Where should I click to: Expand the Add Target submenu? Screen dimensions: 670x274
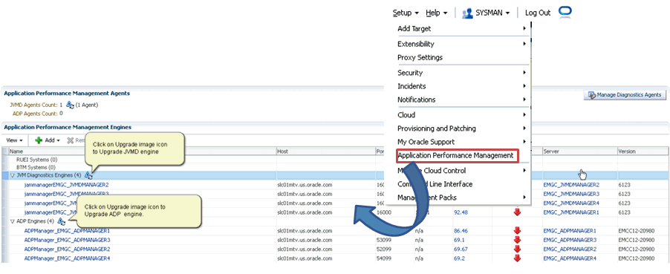[x=461, y=29]
